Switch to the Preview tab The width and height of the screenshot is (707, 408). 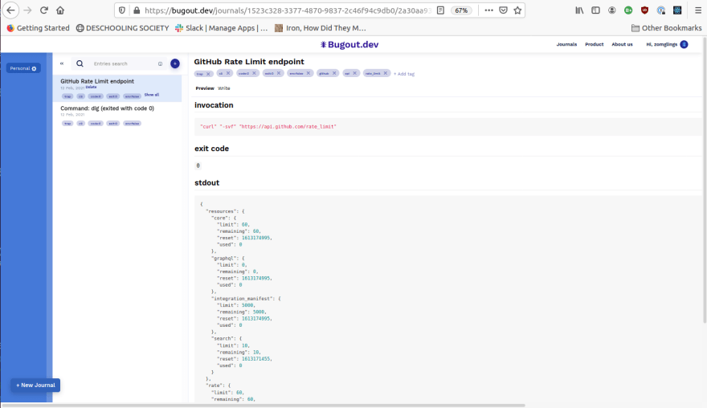pyautogui.click(x=205, y=88)
